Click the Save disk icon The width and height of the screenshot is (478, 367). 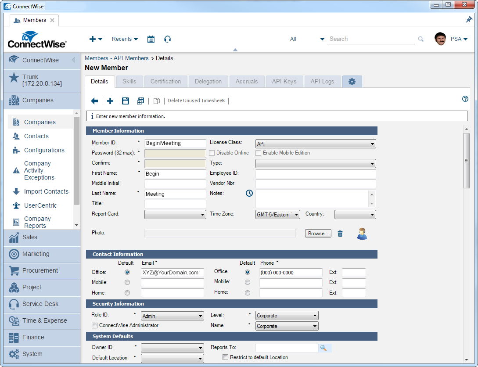point(126,101)
